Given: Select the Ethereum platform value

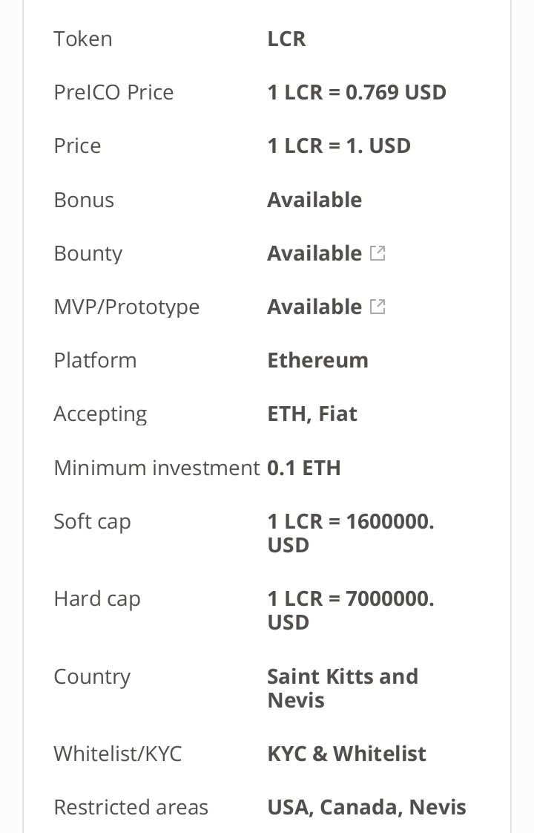Looking at the screenshot, I should click(317, 360).
